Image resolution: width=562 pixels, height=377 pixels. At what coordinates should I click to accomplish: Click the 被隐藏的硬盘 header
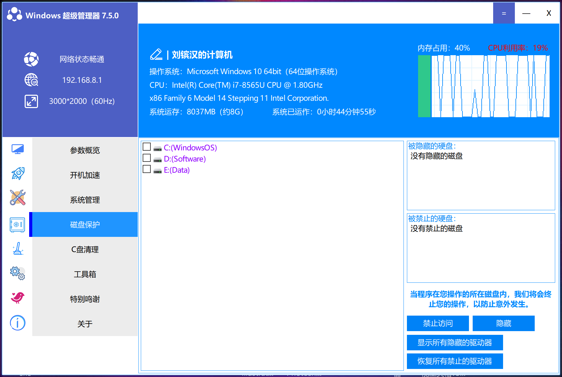[x=432, y=146]
